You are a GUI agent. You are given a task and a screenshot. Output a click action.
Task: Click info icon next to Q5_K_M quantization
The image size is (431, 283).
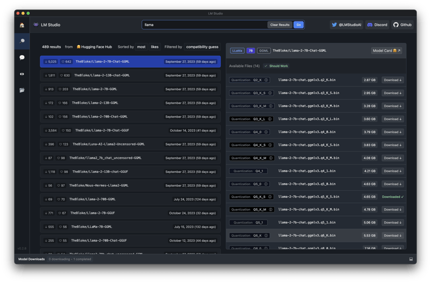click(x=271, y=209)
